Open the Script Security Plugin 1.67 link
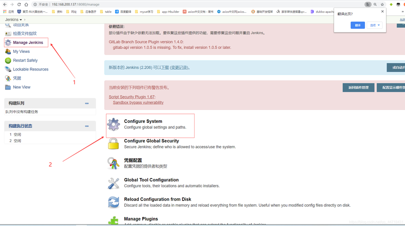The image size is (405, 226). pos(132,97)
